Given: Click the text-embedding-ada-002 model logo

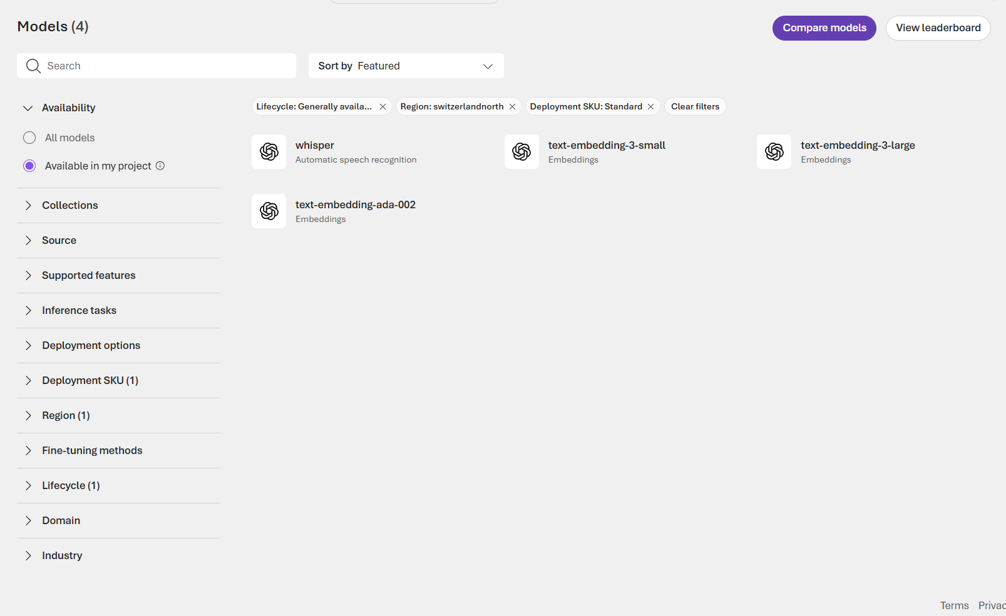Looking at the screenshot, I should 269,211.
